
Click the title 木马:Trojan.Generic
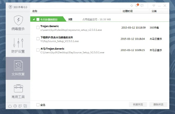[x=52, y=49]
